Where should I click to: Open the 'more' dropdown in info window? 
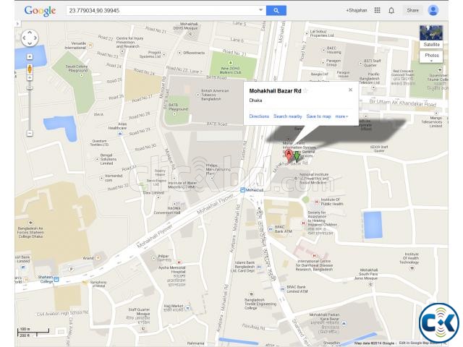click(341, 116)
